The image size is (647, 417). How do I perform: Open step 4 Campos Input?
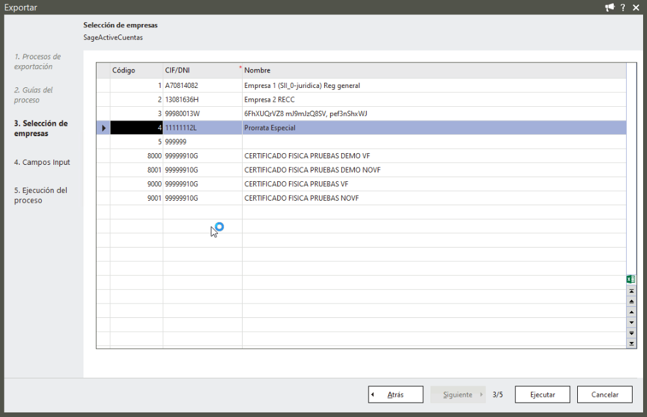click(x=42, y=162)
